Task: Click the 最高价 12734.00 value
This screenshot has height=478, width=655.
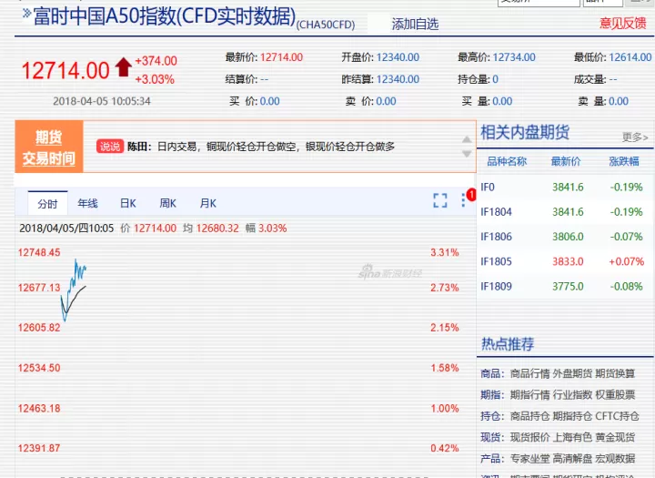Action: click(x=514, y=57)
